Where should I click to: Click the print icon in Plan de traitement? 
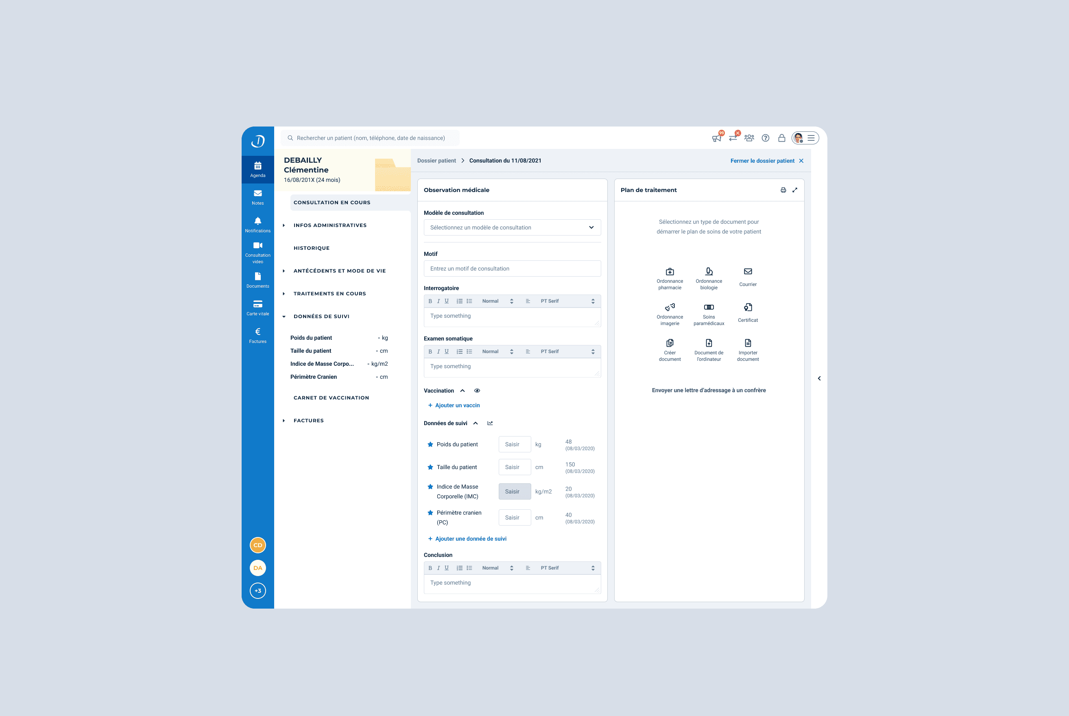[783, 190]
